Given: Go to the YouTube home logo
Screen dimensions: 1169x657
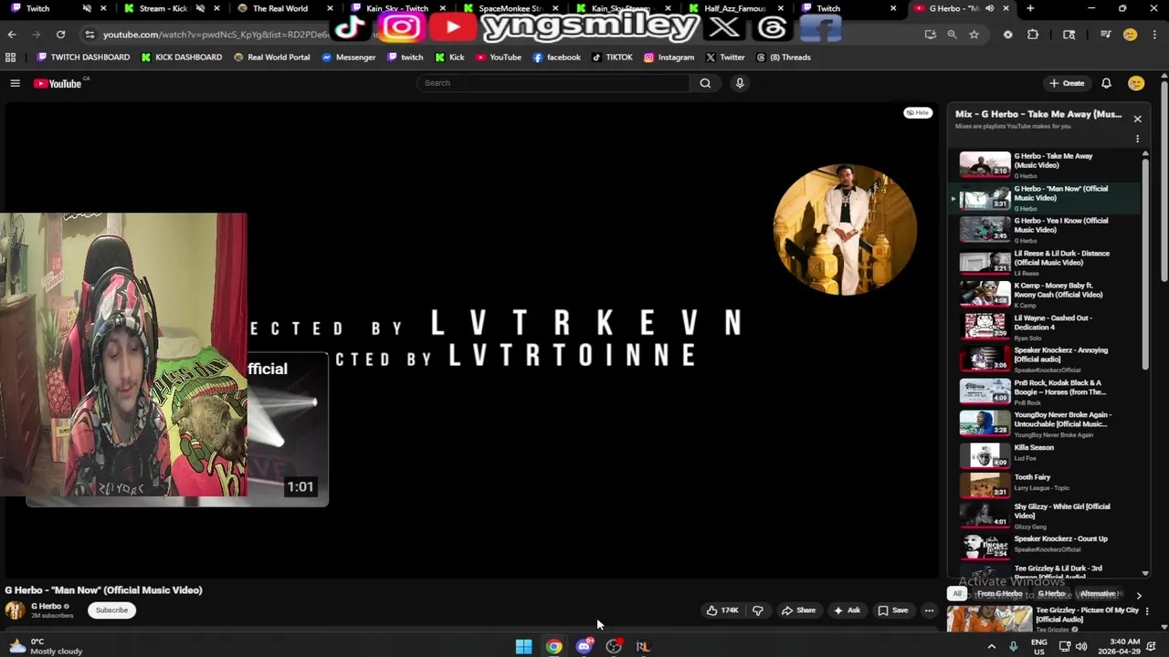Looking at the screenshot, I should [x=58, y=83].
